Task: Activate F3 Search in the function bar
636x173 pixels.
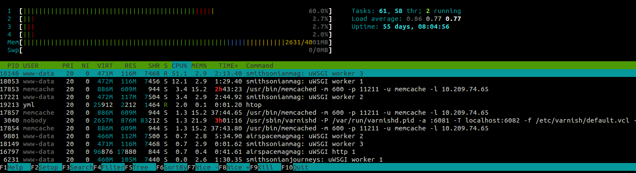Action: 78,167
